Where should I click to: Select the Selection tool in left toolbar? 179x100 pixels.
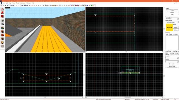[3, 9]
